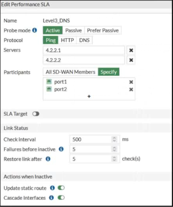Click the Restore link after info icon

point(48,159)
